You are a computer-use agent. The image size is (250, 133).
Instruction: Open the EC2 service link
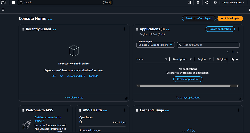pos(54,76)
